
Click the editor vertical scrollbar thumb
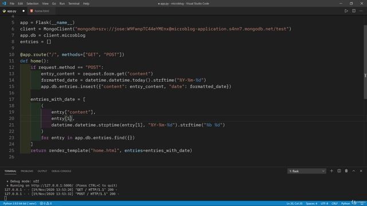(x=365, y=62)
